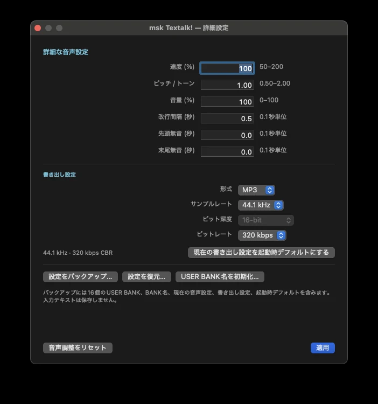
Task: Click the 0.50–2.00 range hint
Action: click(275, 83)
